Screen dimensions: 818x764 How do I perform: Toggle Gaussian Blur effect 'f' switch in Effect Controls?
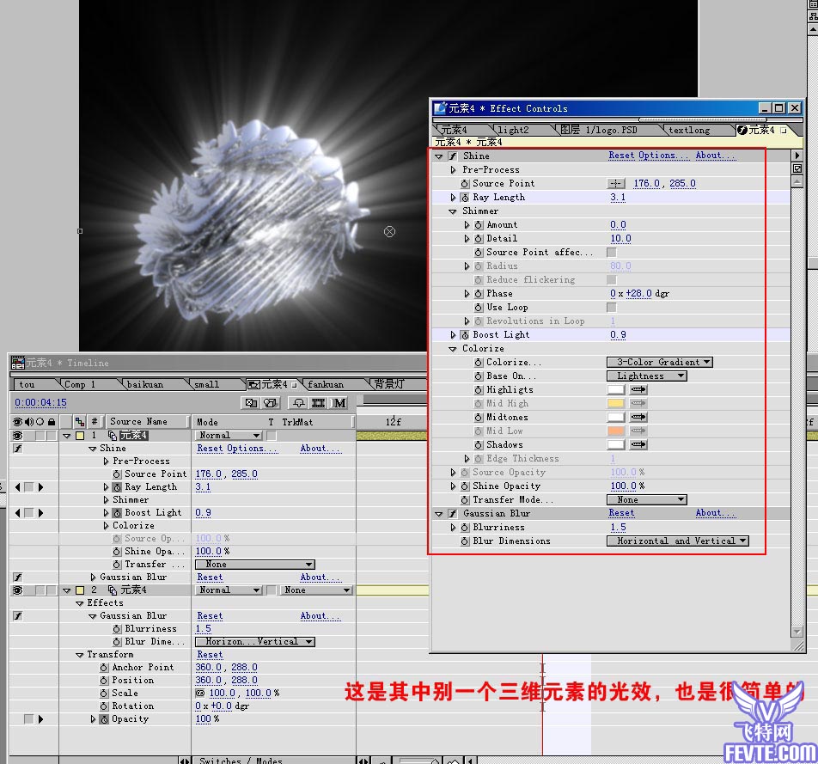452,514
